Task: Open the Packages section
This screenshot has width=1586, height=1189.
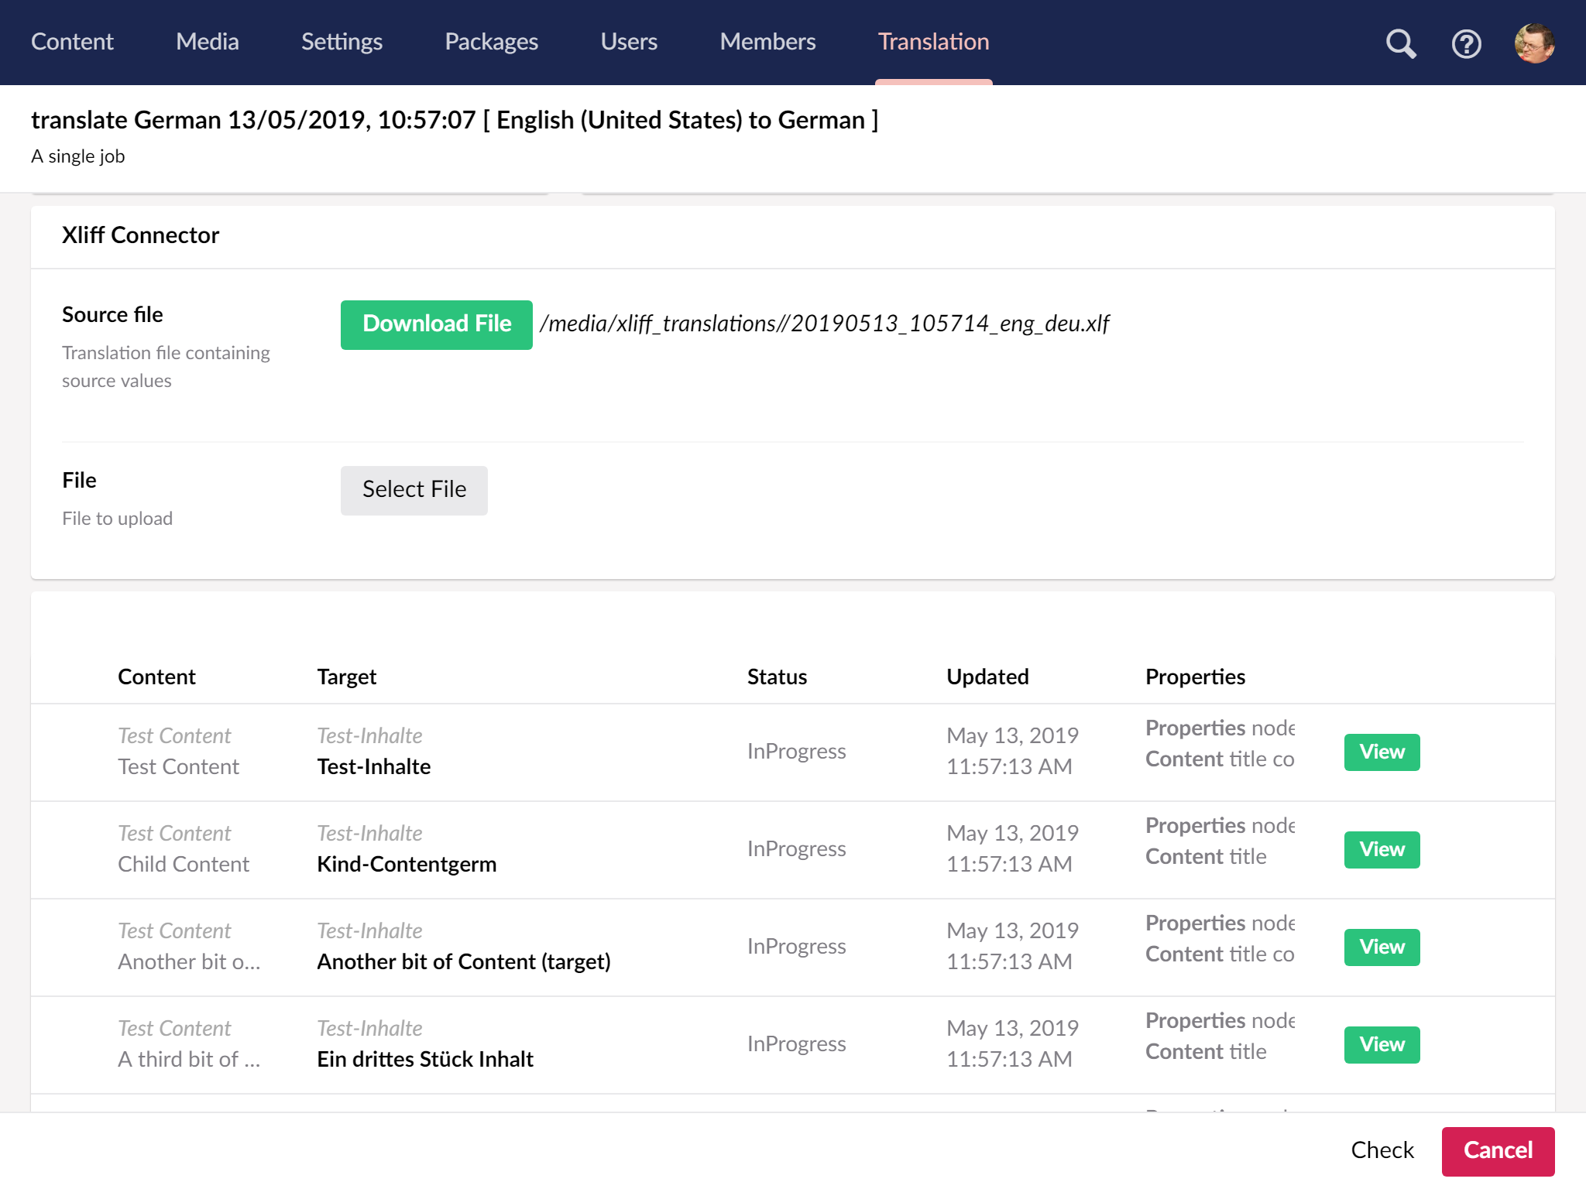Action: click(x=491, y=42)
